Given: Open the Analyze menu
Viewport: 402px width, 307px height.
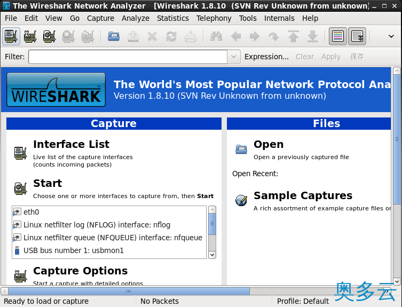Looking at the screenshot, I should pyautogui.click(x=136, y=18).
